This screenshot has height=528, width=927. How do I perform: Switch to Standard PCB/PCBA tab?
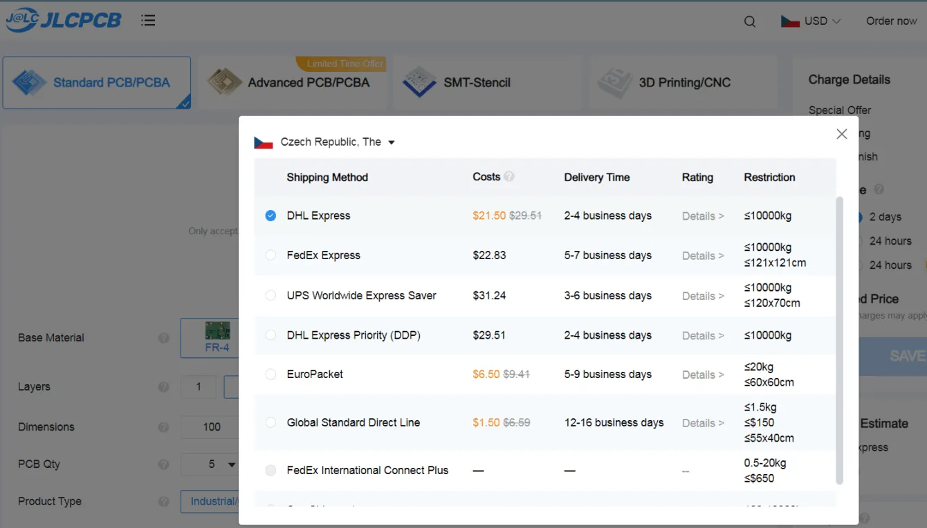97,83
